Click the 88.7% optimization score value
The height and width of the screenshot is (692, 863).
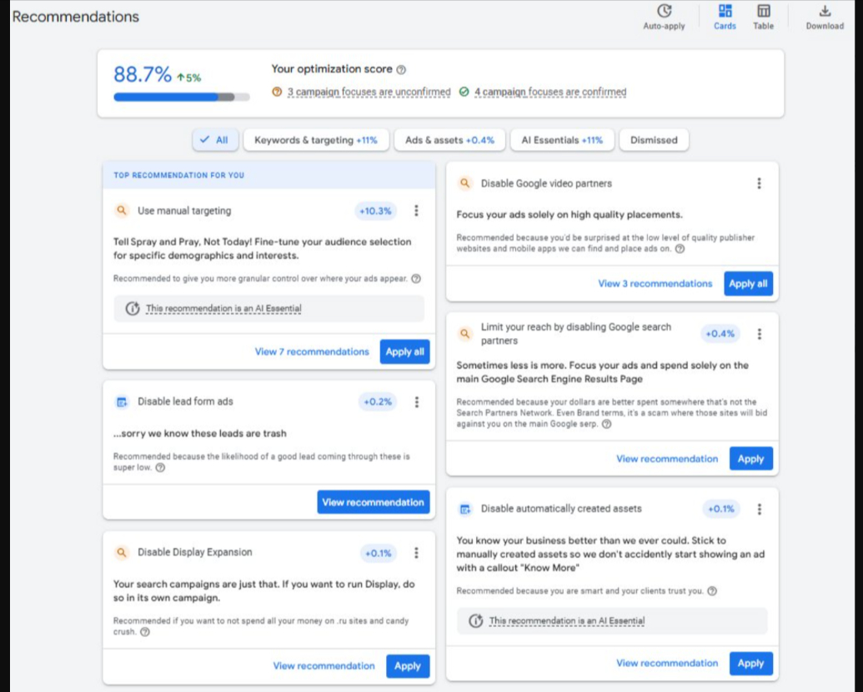pyautogui.click(x=143, y=74)
